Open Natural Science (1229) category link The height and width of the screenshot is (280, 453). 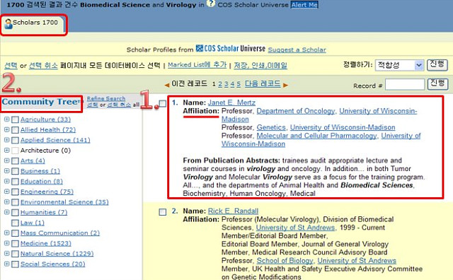point(57,253)
